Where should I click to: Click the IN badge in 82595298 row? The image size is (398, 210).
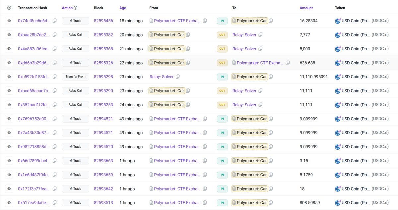tap(222, 77)
